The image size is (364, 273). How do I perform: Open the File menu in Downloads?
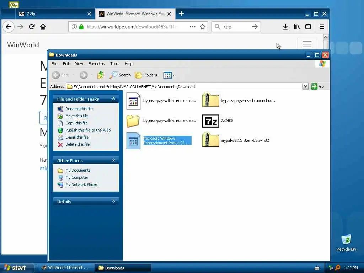coord(54,64)
